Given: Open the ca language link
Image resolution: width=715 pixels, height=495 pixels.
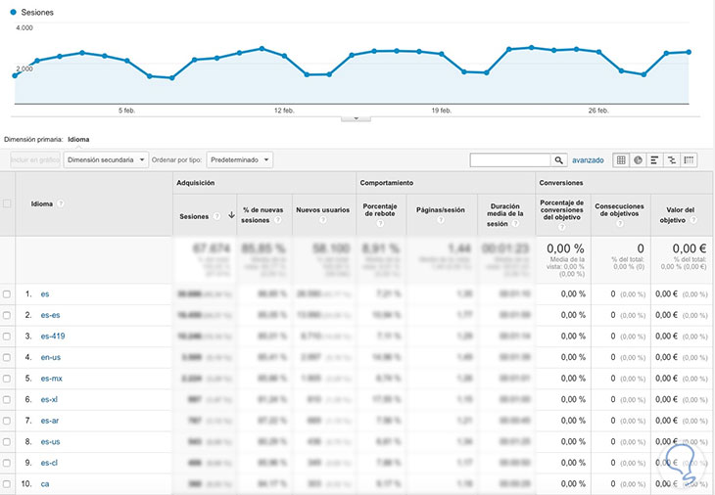Looking at the screenshot, I should coord(45,483).
